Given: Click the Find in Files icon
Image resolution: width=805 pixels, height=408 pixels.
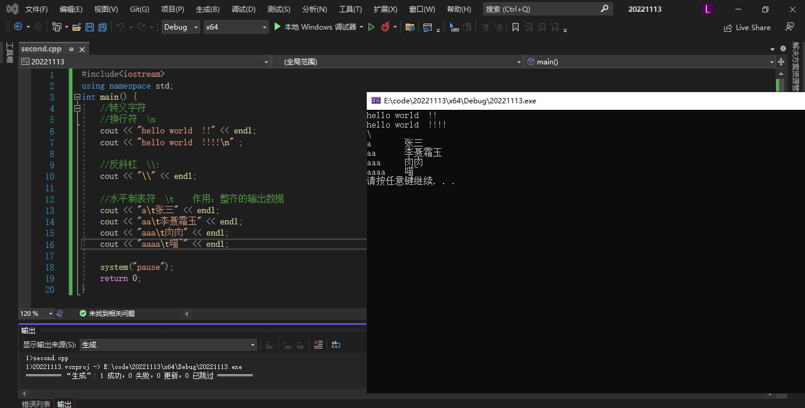Looking at the screenshot, I should point(409,27).
